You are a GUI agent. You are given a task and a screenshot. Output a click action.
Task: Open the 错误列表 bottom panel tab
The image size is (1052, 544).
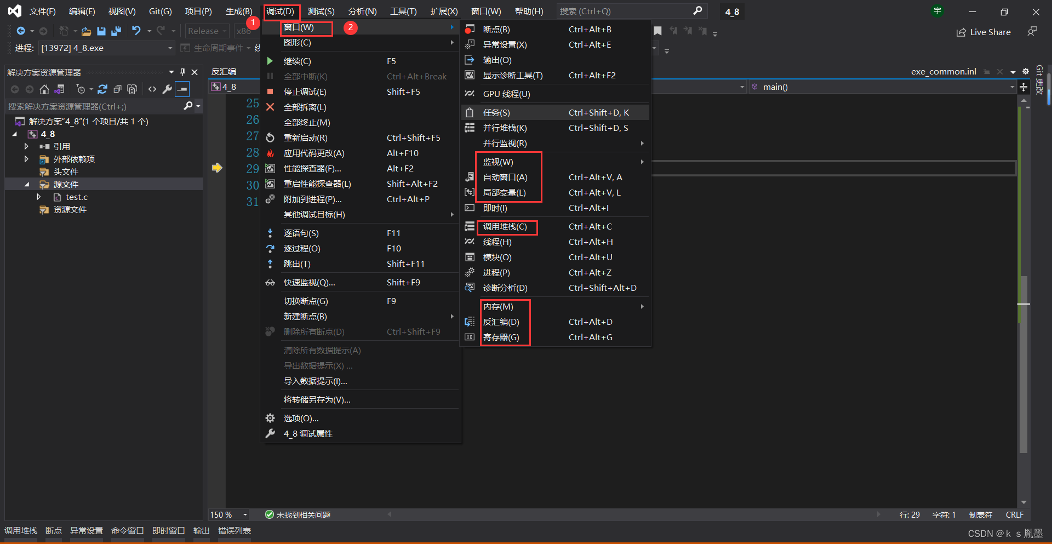pos(235,531)
